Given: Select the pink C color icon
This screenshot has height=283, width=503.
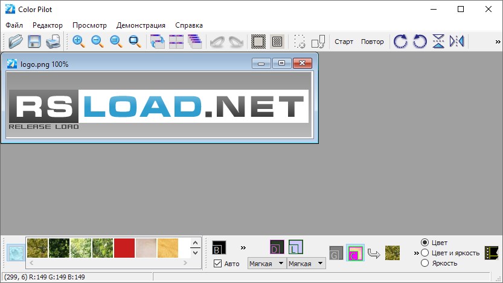Looking at the screenshot, I should 355,253.
